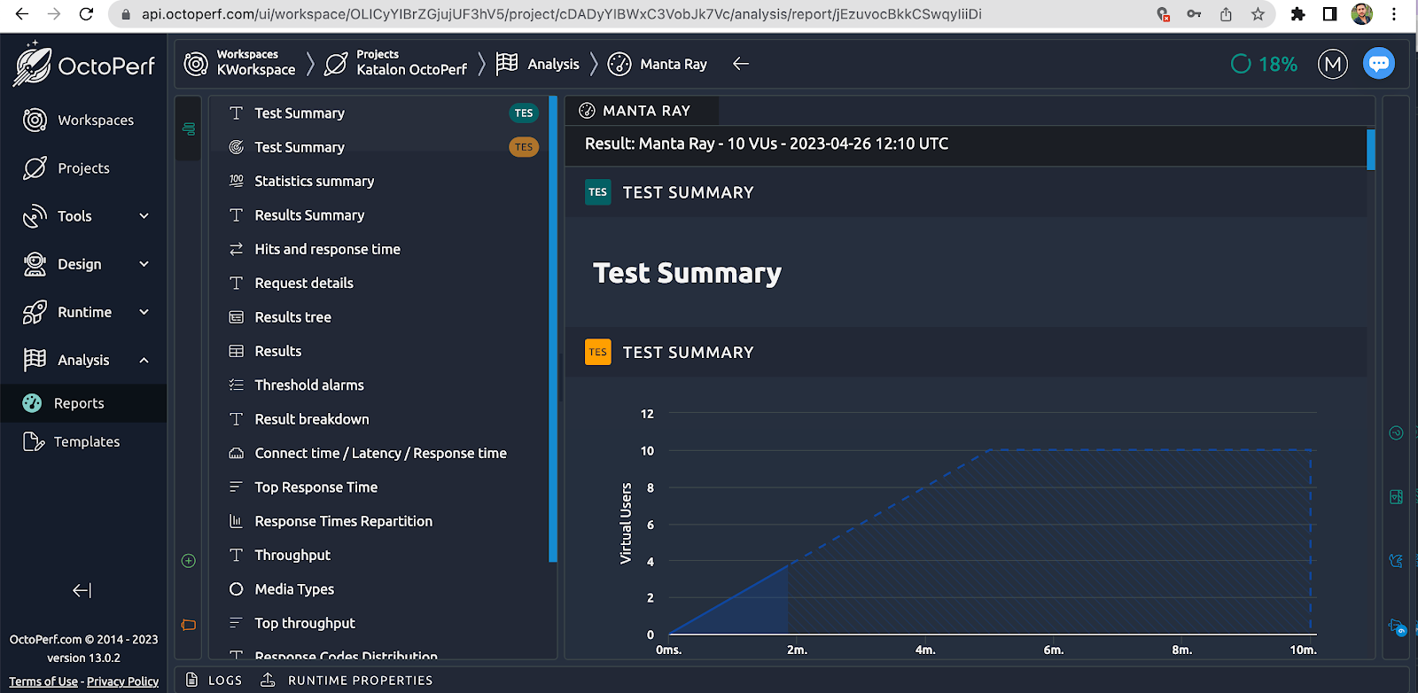Click the Result: Manta Ray title text
Screen dimensions: 1418x693
[767, 144]
